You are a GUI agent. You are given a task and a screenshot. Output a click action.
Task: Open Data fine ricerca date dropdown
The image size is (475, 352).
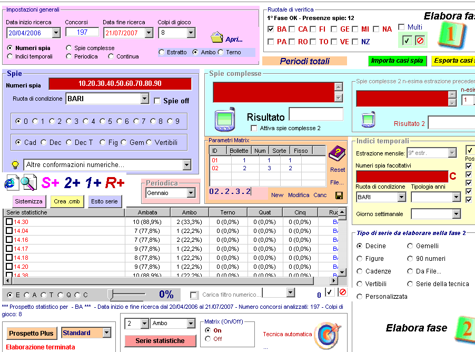pyautogui.click(x=149, y=33)
